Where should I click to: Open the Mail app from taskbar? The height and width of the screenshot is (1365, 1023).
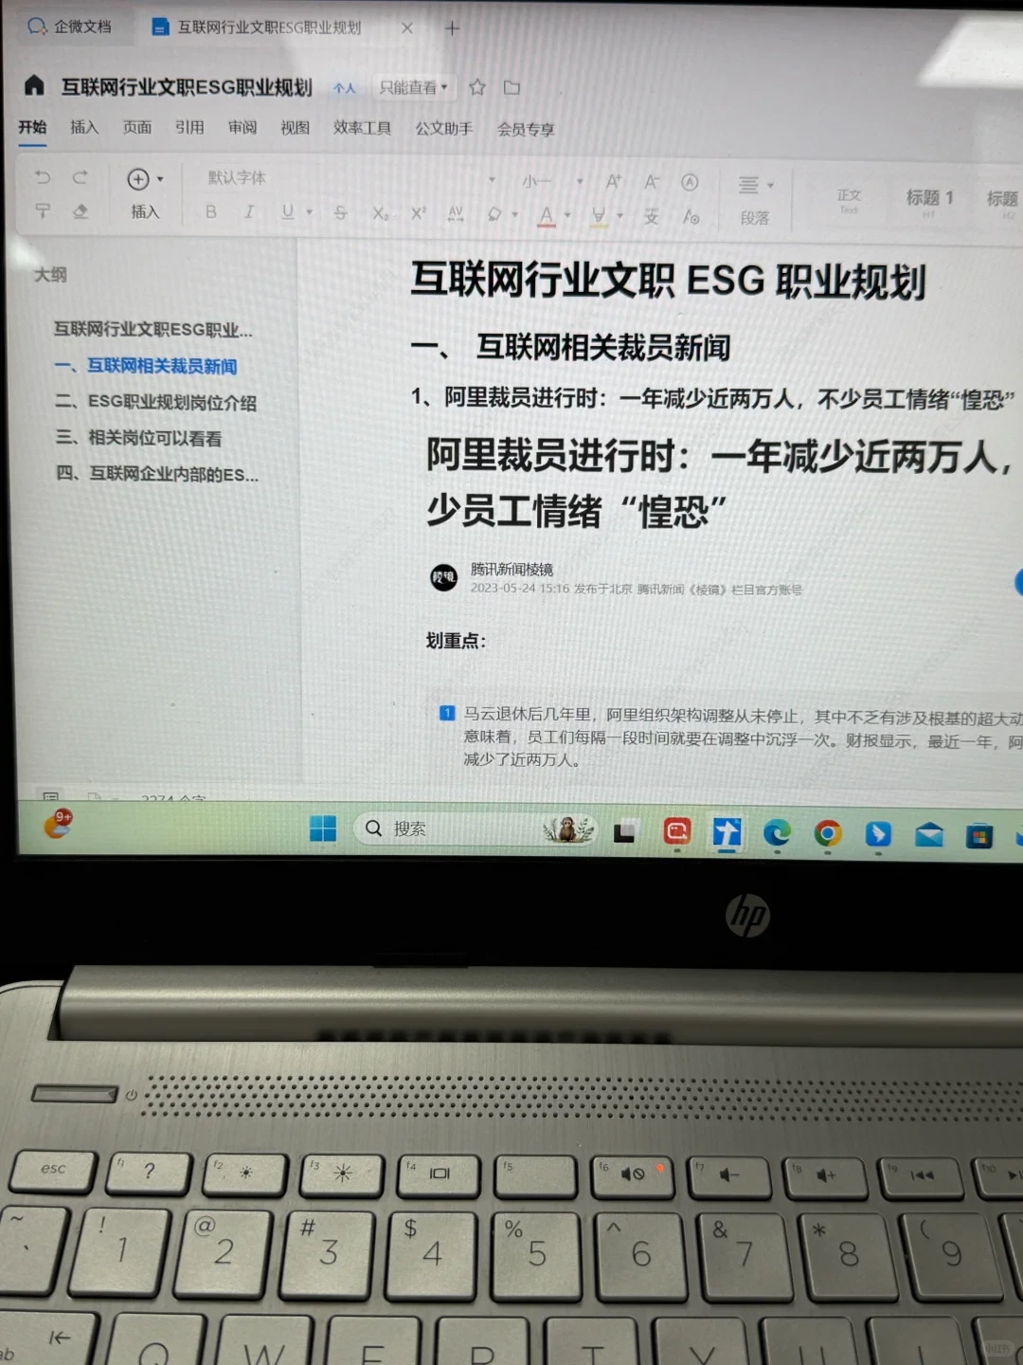pos(928,835)
